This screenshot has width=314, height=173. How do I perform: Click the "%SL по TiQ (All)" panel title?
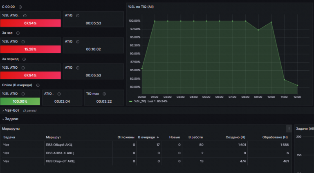click(141, 7)
